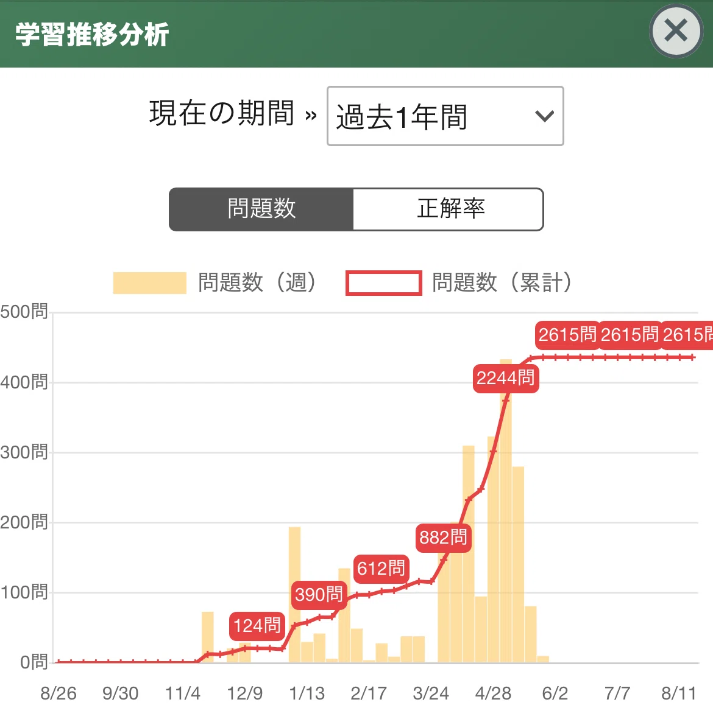Click the 9/30 x-axis date label

click(x=120, y=693)
